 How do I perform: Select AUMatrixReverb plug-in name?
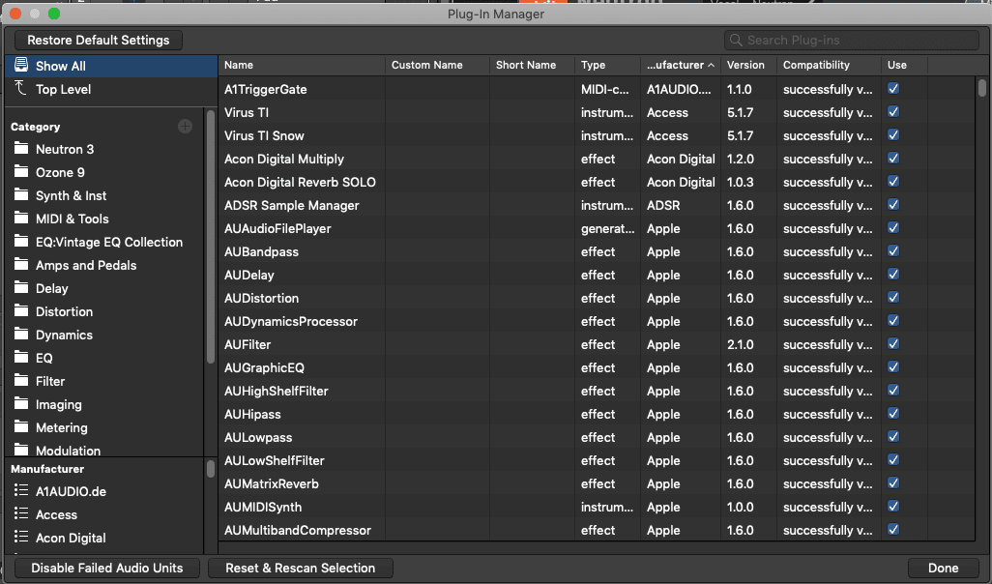(272, 483)
